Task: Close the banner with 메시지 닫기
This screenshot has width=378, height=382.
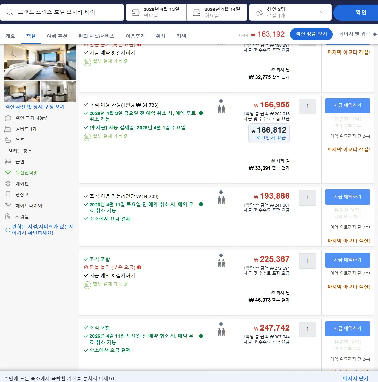Action: [x=355, y=378]
